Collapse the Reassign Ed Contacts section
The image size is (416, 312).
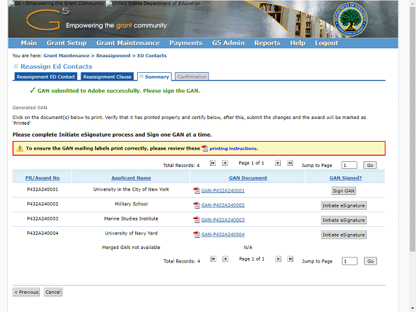16,66
